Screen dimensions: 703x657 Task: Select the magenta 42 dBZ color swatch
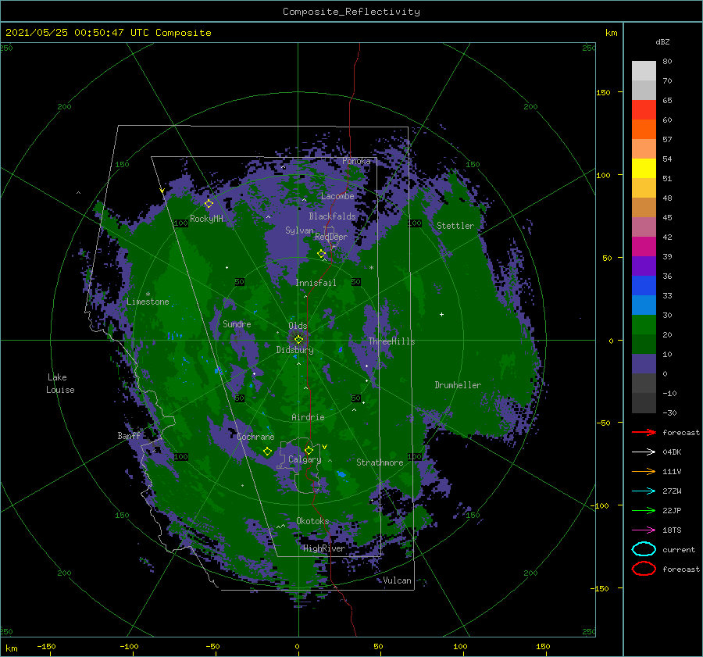(644, 246)
